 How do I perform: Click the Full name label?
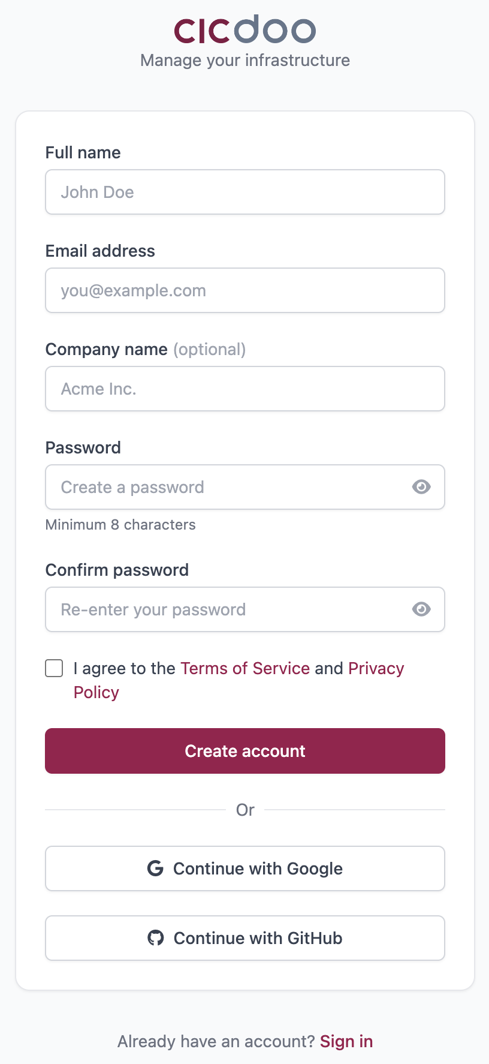click(83, 152)
